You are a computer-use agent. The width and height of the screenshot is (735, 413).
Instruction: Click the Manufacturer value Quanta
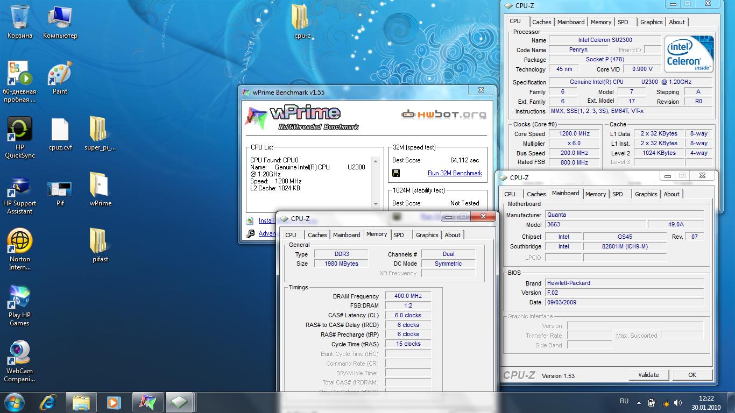point(625,215)
